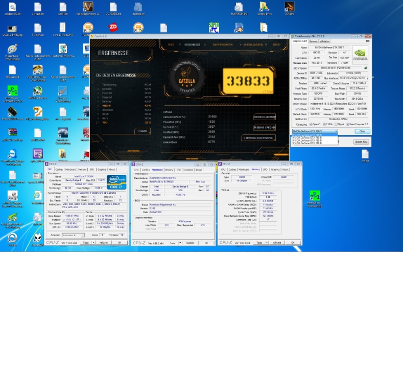Open the Processor #1 selection dropdown in CPU-Z

tap(73, 235)
